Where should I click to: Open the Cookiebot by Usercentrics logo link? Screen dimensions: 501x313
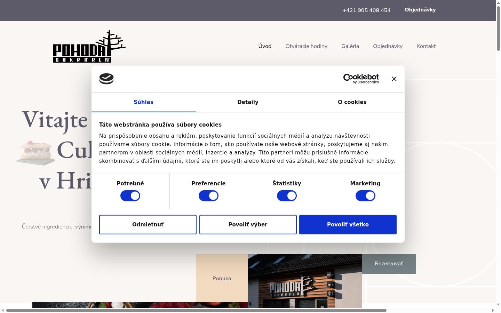361,79
